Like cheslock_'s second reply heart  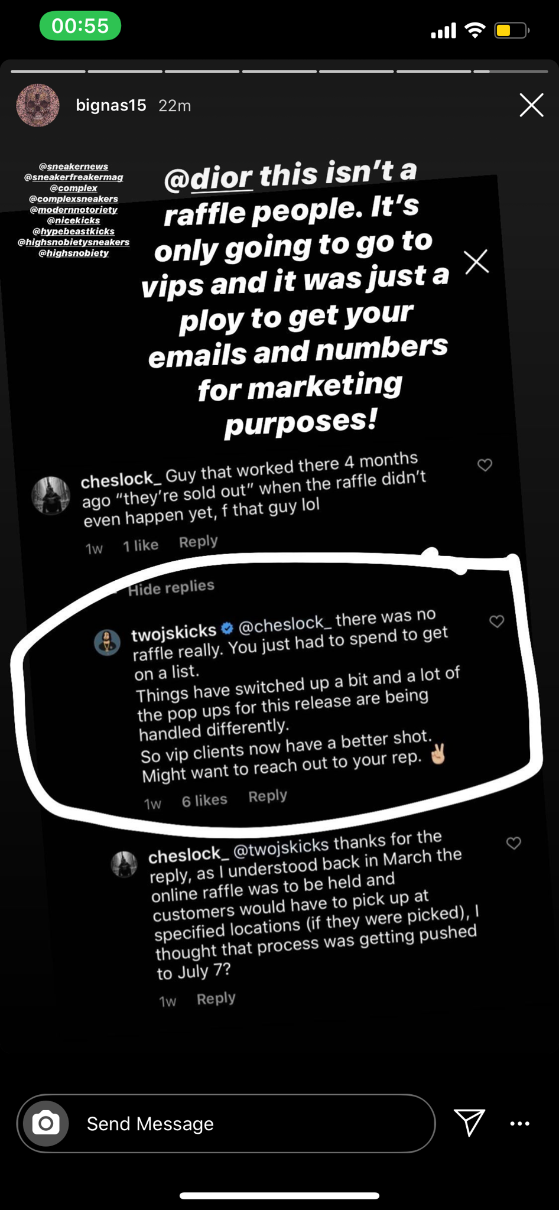(x=513, y=843)
